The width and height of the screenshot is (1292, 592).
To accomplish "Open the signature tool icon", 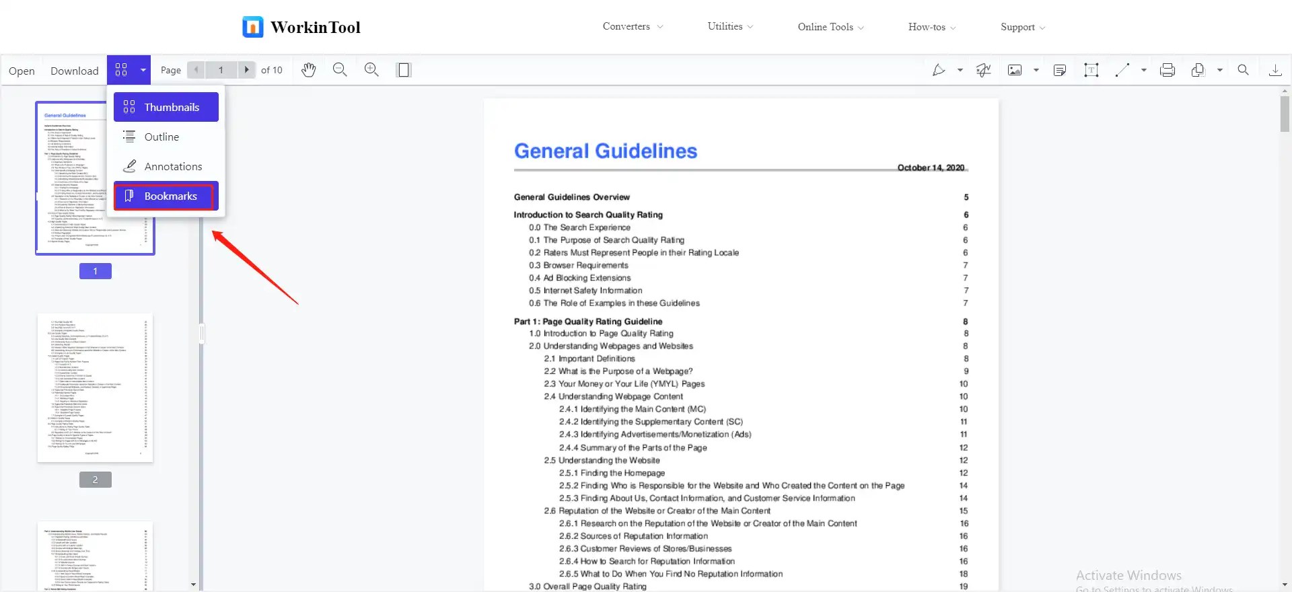I will (983, 70).
